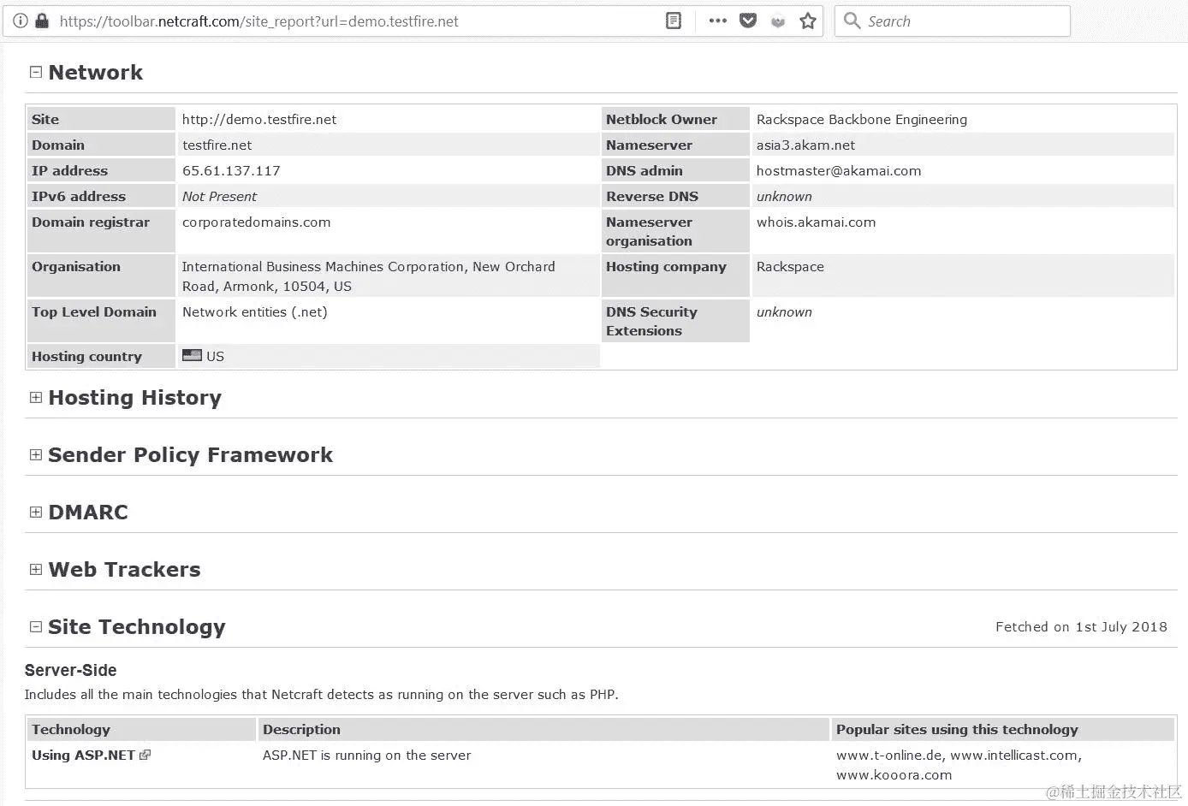The height and width of the screenshot is (806, 1188).
Task: Click 'ASP.NET is running on the server' text
Action: coord(366,755)
